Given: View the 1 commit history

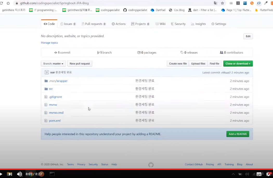Looking at the screenshot, I should pyautogui.click(x=62, y=52).
